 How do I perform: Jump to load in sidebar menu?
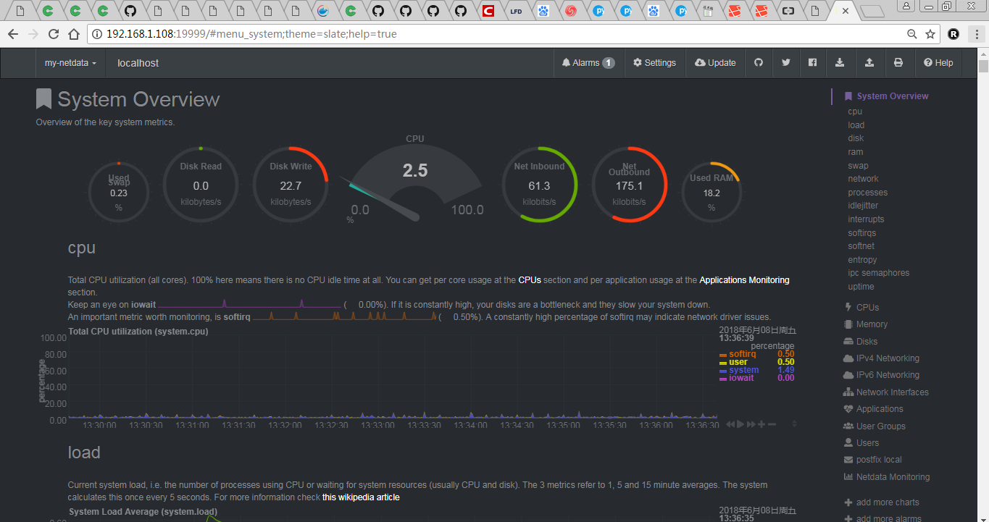click(x=856, y=125)
